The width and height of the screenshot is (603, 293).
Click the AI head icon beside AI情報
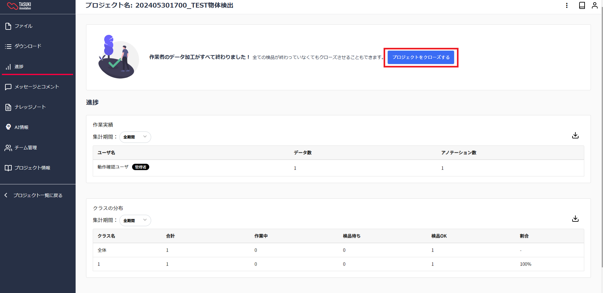(x=8, y=127)
